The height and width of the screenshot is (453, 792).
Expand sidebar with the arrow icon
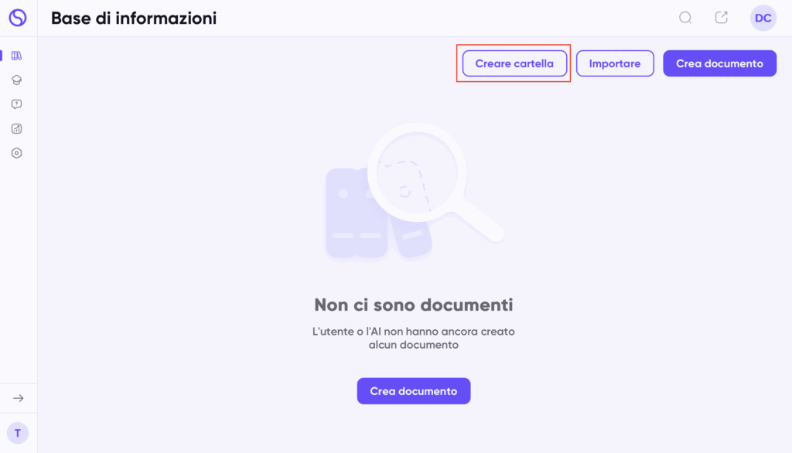click(x=19, y=398)
